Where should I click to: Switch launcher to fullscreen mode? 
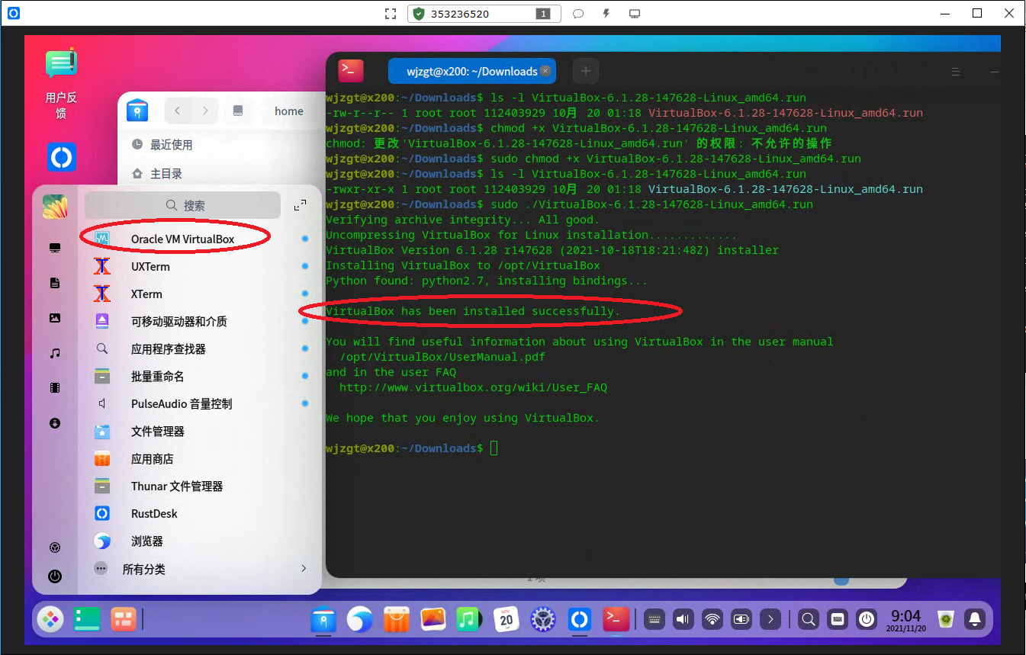click(300, 205)
